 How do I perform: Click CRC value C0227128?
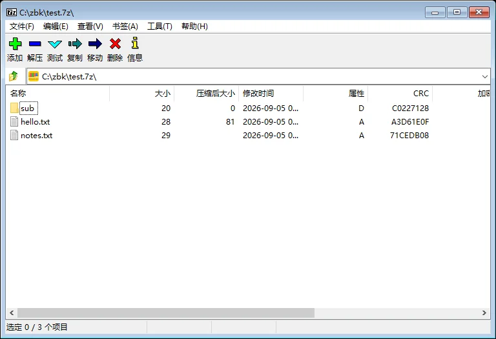pyautogui.click(x=410, y=108)
